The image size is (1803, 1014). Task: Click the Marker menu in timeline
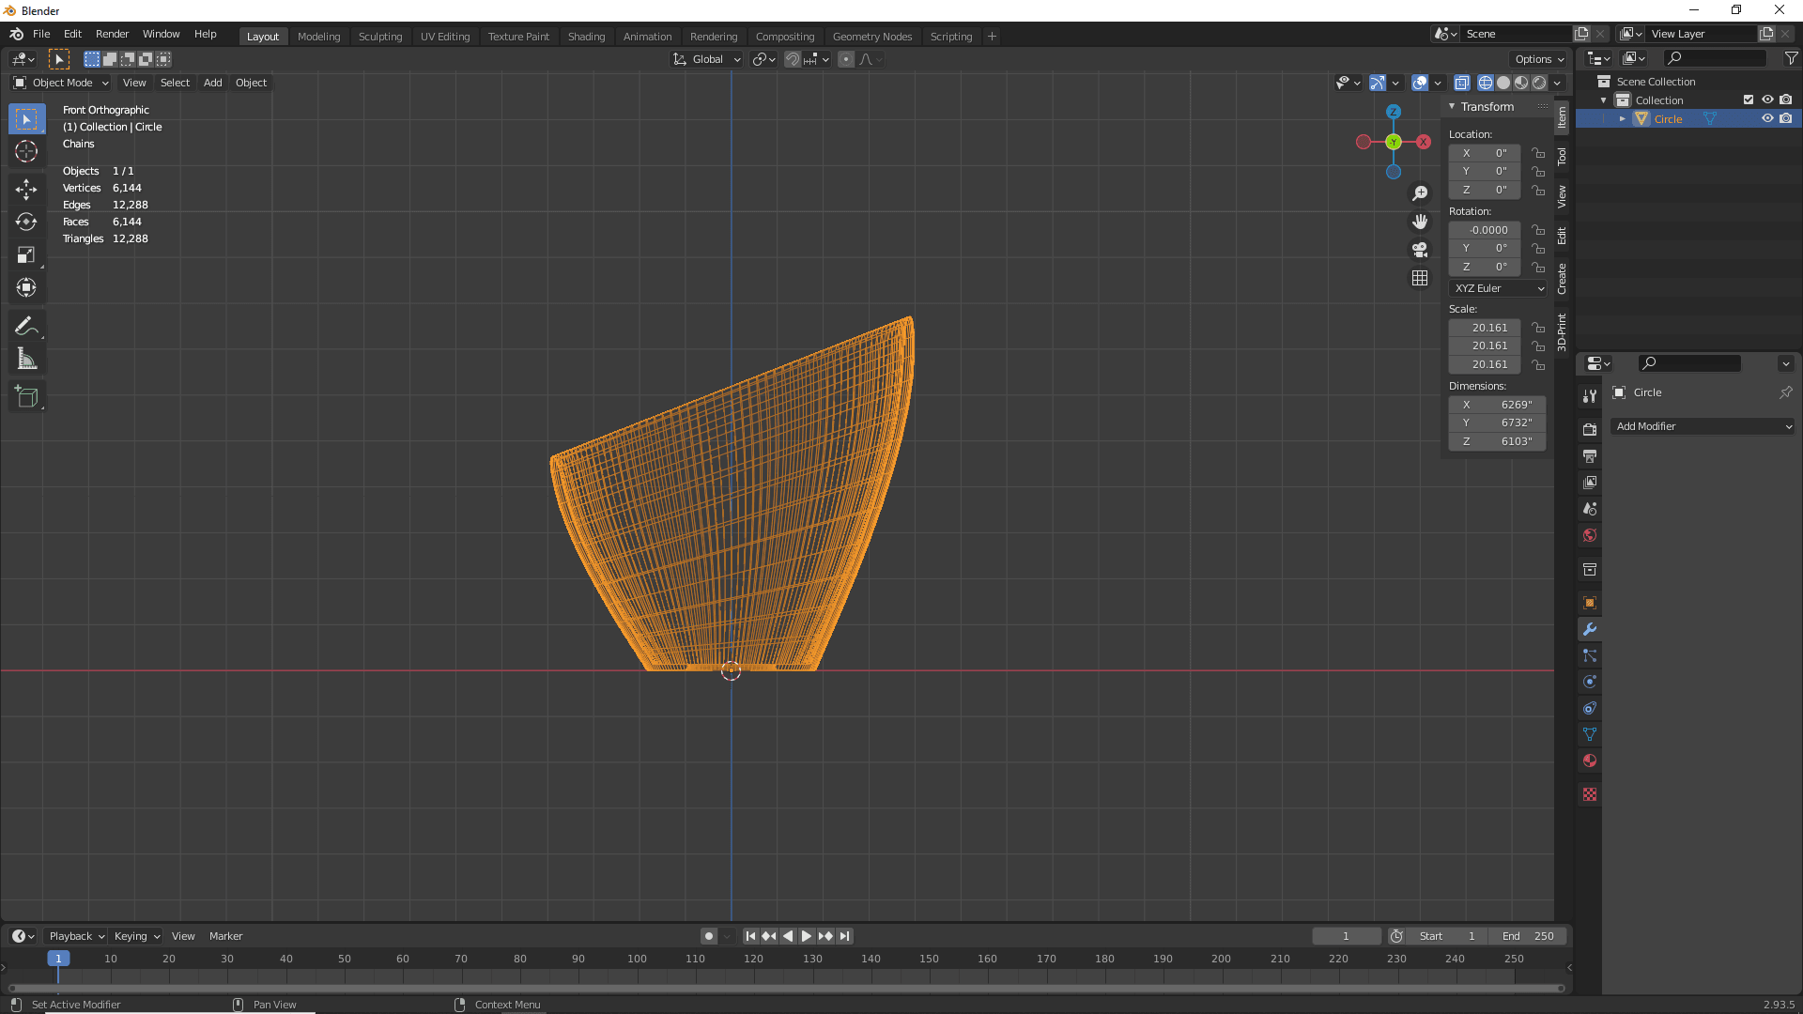225,936
